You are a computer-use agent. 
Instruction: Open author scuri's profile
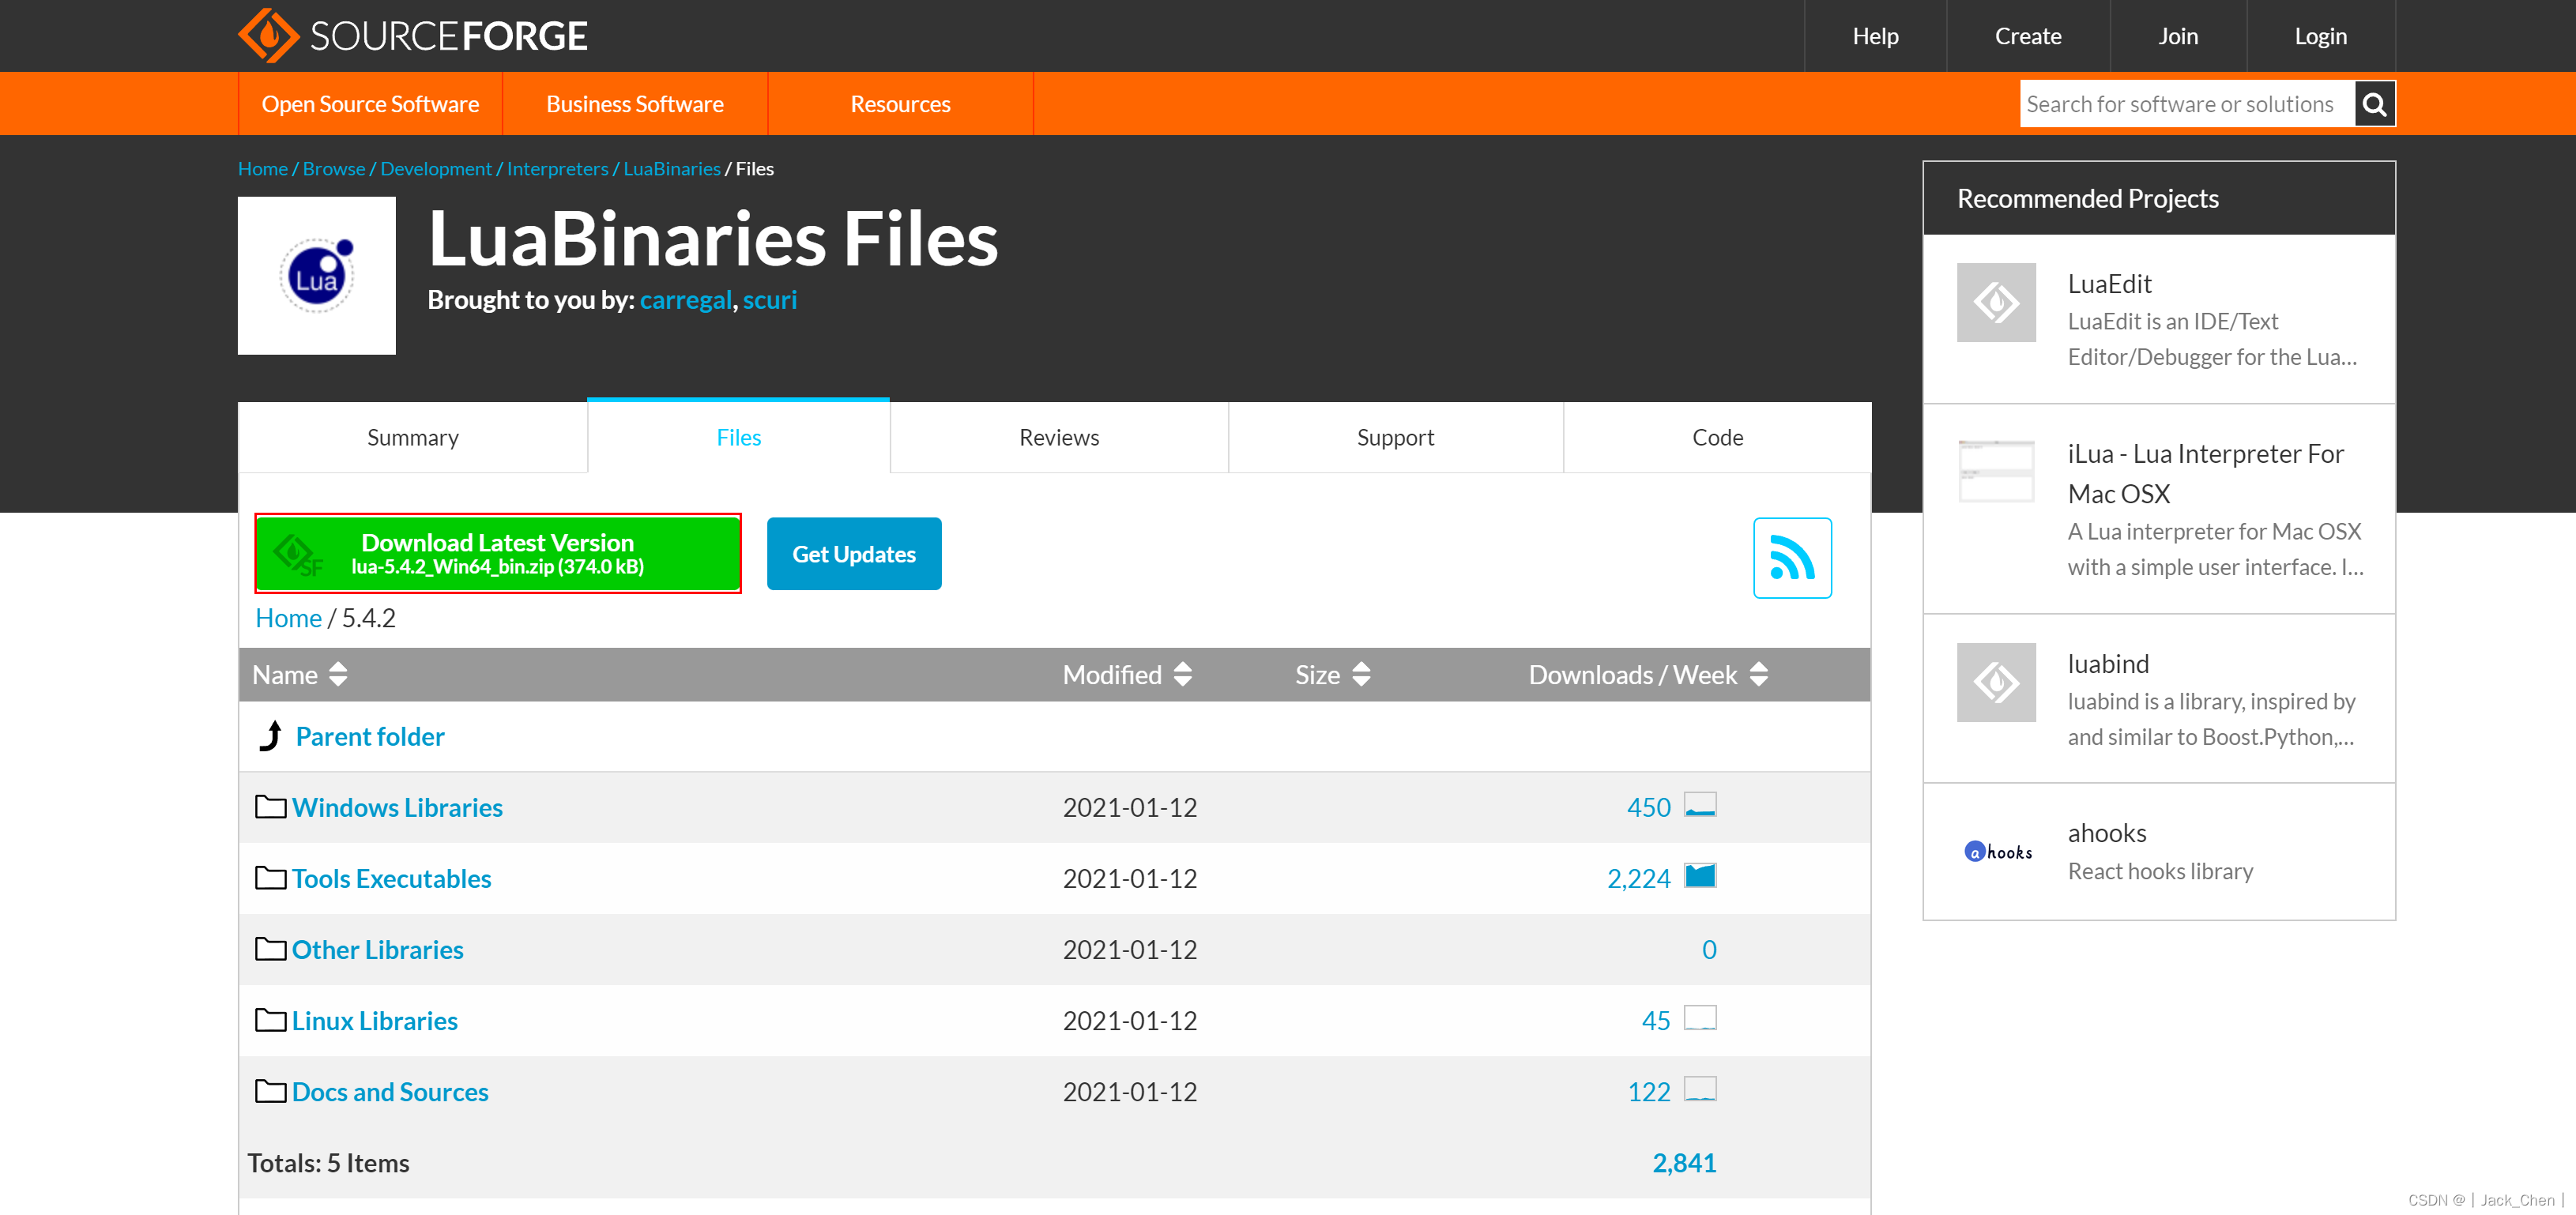[769, 300]
